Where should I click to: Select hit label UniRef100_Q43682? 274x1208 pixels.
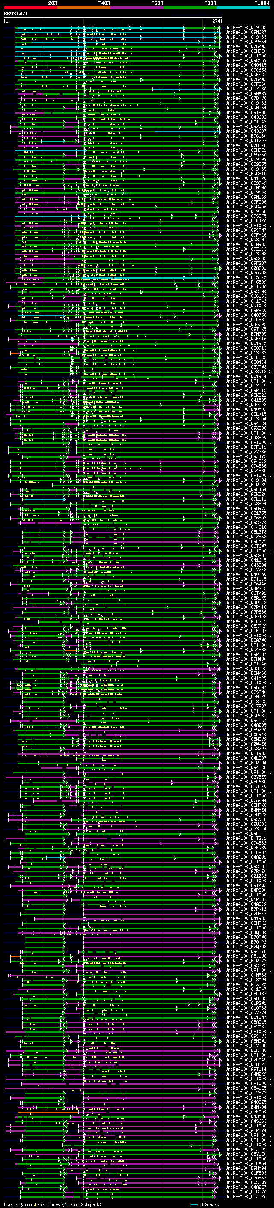point(246,117)
